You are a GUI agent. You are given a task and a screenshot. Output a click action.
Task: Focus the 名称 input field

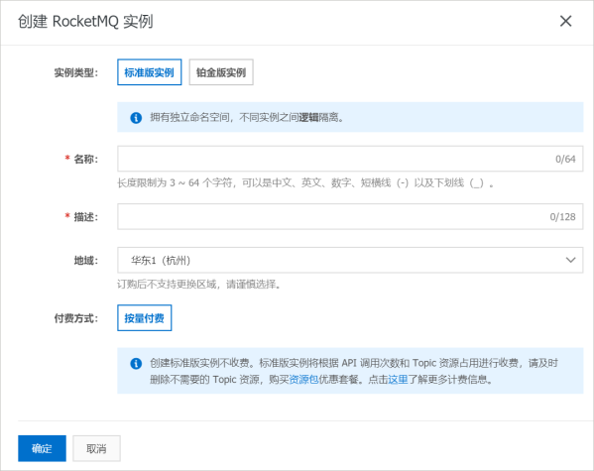[x=350, y=159]
